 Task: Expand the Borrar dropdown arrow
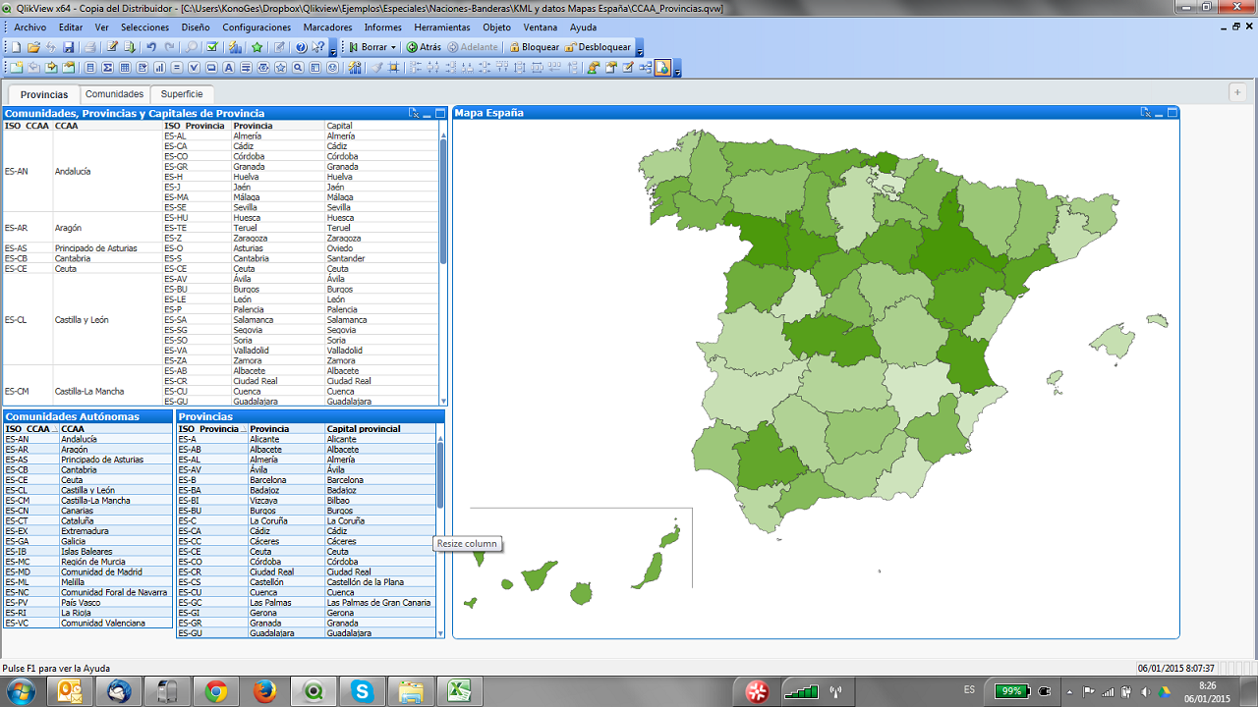[393, 47]
